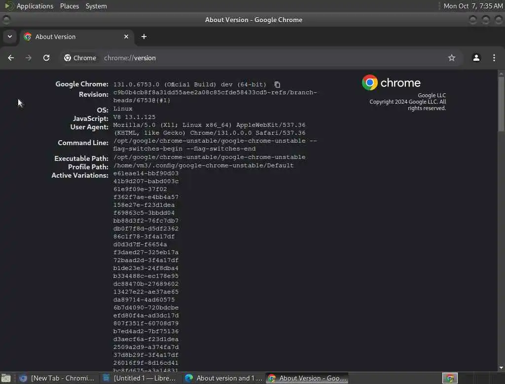Viewport: 505px width, 384px height.
Task: Click variation da89714-4ad60575
Action: pos(144,300)
